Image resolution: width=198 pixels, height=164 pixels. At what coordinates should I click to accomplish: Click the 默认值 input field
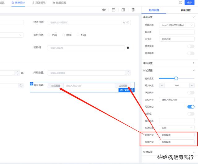coord(177,32)
